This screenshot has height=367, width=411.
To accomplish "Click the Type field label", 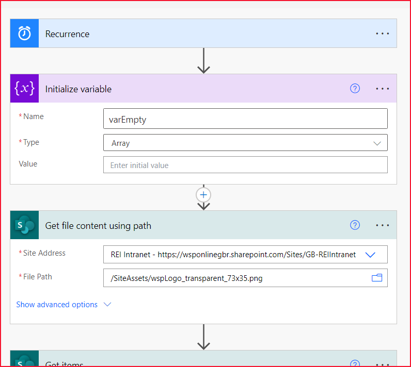I will [31, 142].
